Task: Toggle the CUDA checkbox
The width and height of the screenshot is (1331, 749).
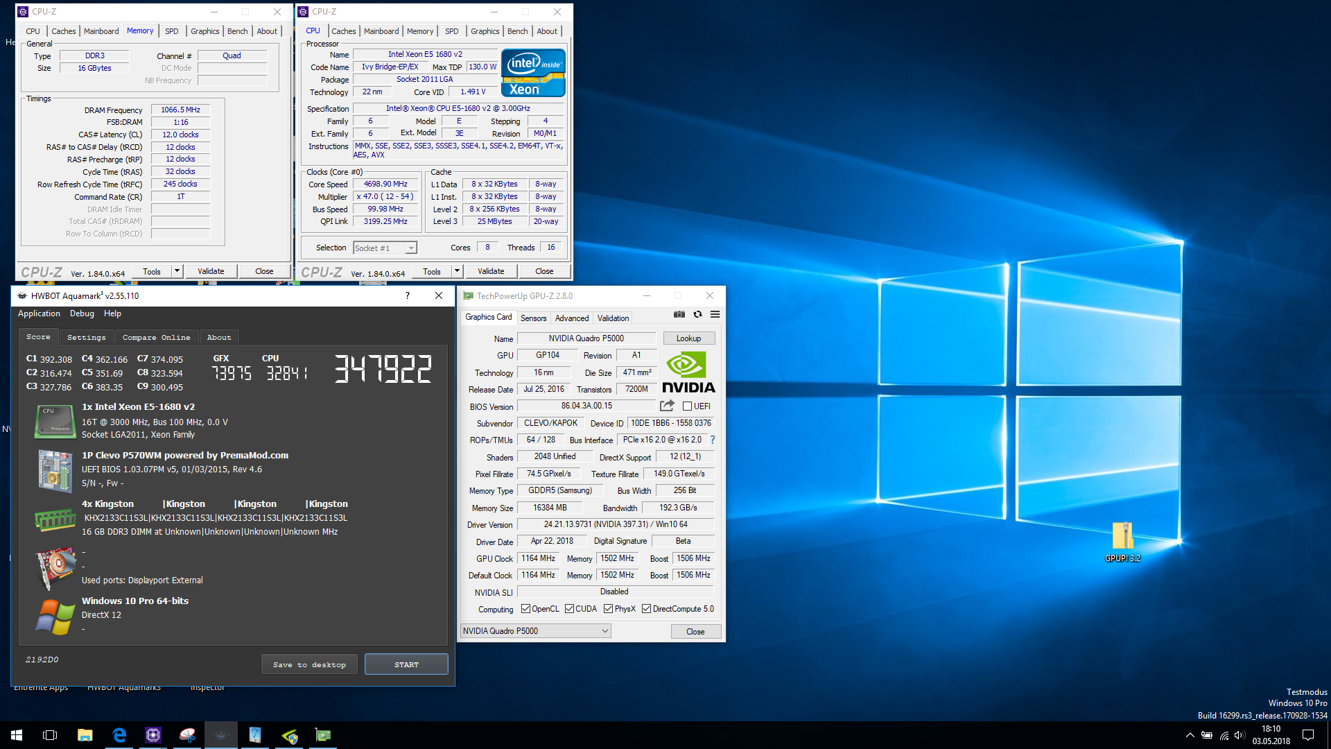Action: click(569, 609)
